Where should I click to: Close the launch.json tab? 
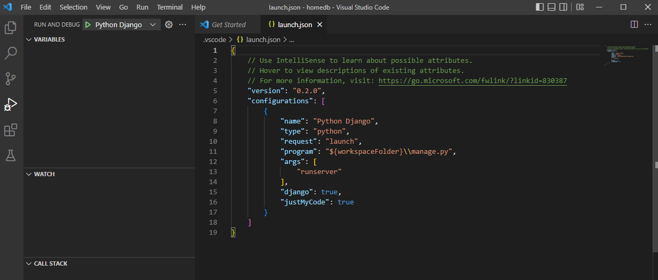click(319, 24)
